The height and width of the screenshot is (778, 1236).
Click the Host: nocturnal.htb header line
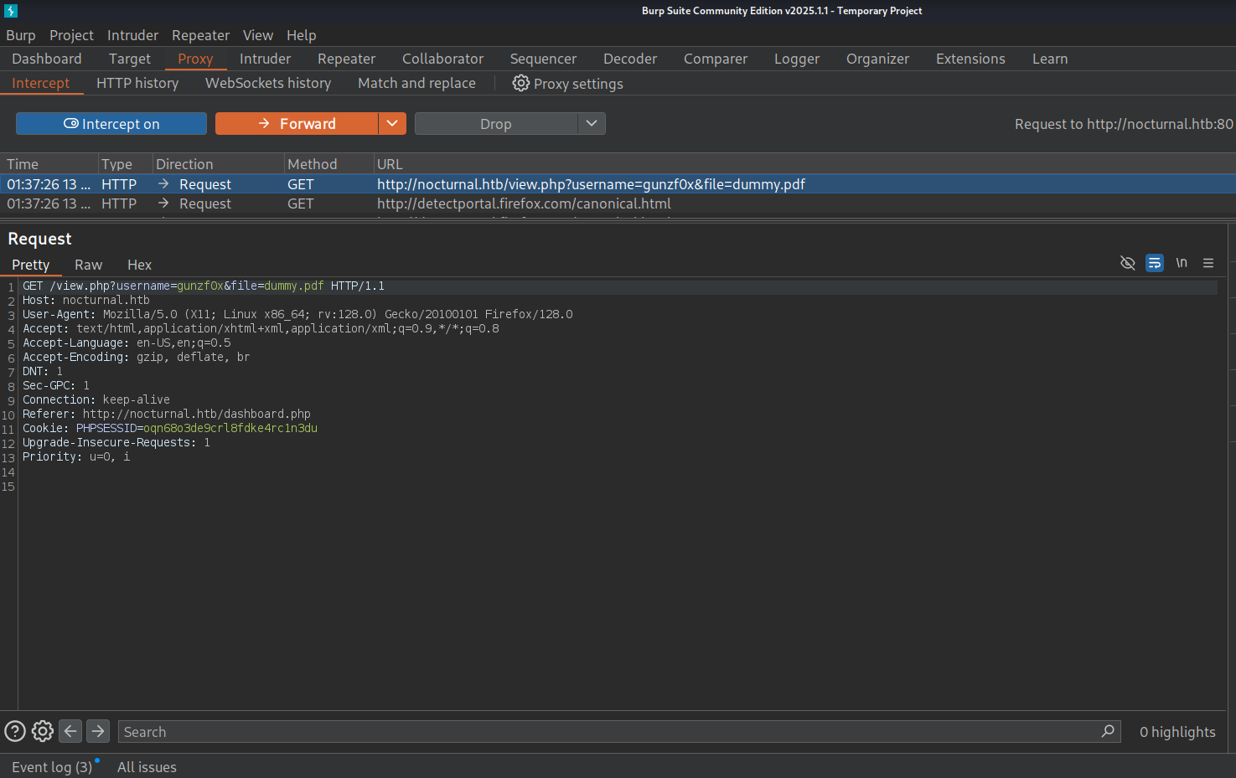pos(86,300)
